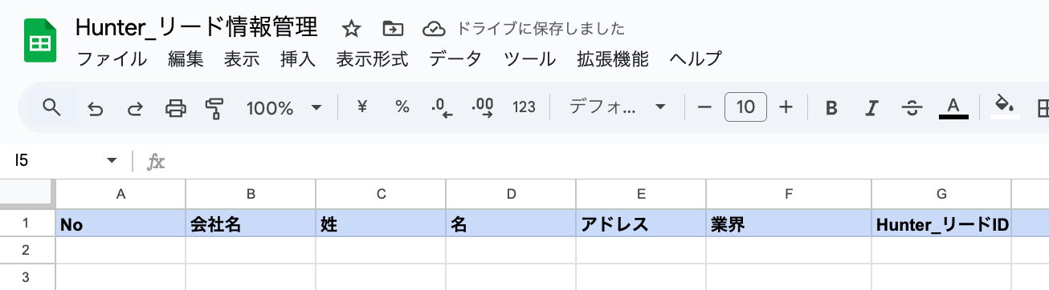
Task: Star the Hunter_リード情報管理 document
Action: (x=351, y=30)
